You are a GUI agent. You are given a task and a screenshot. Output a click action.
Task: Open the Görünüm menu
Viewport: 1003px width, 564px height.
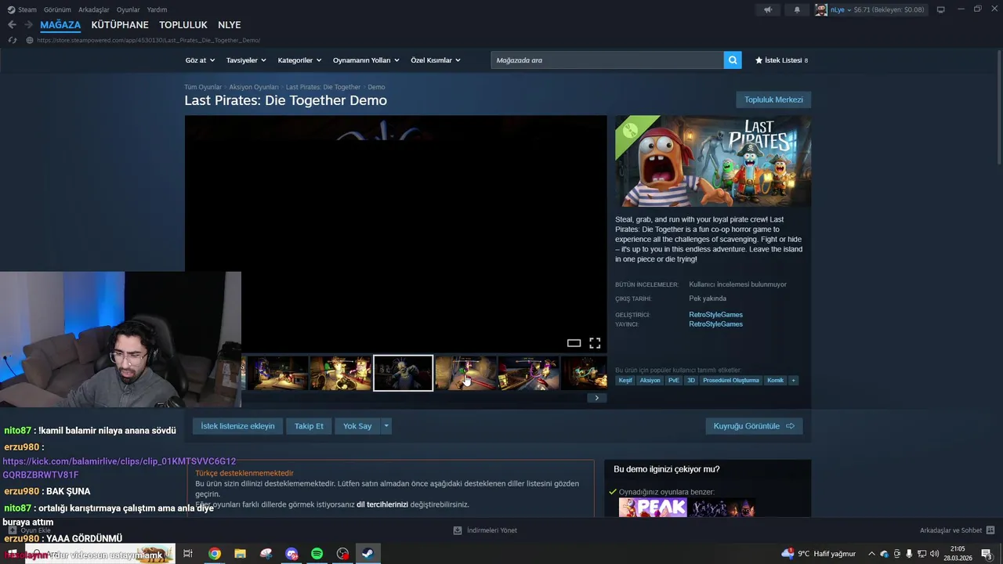pyautogui.click(x=57, y=9)
